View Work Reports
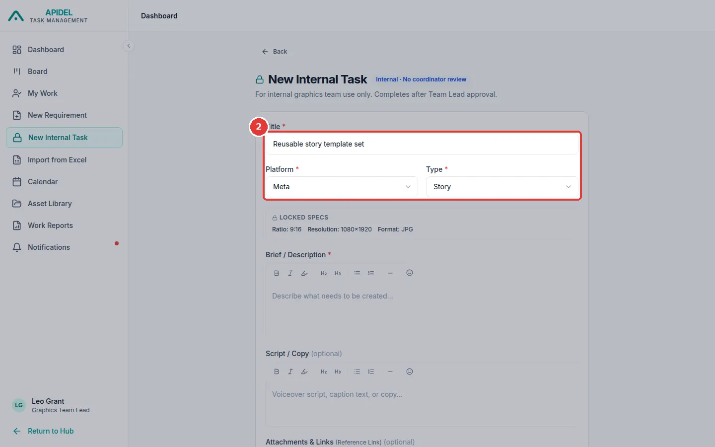Screen dimensions: 715x447 pyautogui.click(x=64, y=225)
